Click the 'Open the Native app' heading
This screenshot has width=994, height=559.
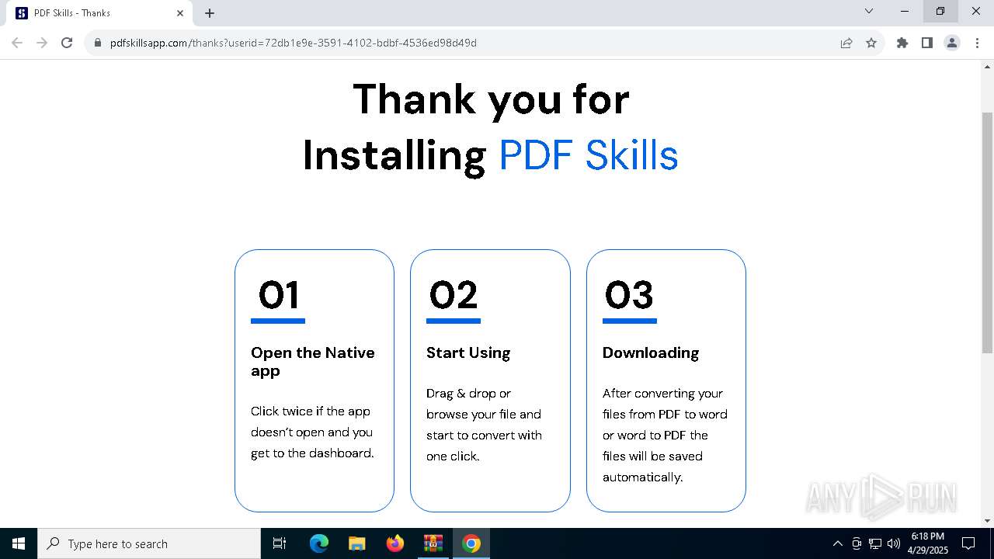(313, 362)
